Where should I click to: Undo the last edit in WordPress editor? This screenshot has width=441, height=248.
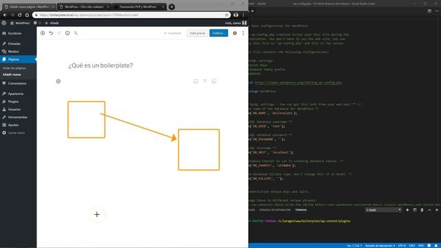point(51,33)
